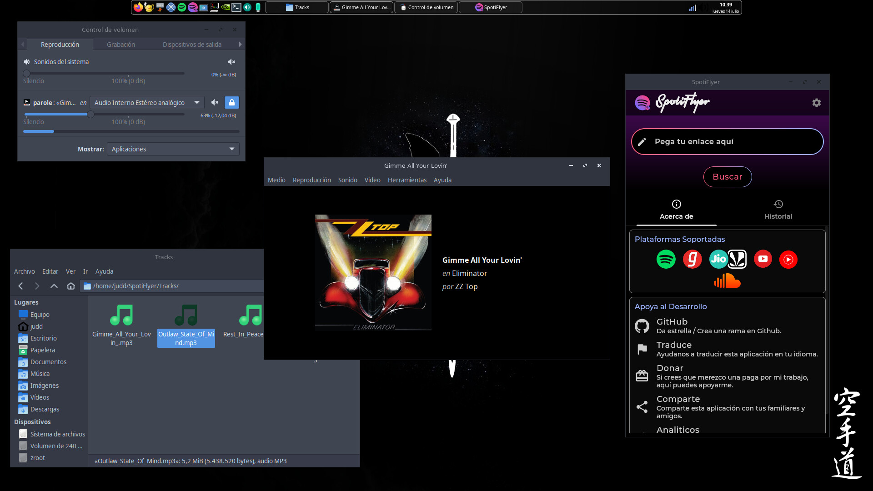Open the Mostrar Aplicaciones dropdown

coord(173,149)
